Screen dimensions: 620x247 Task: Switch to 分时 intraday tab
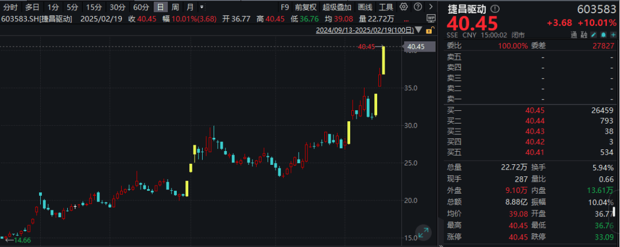(x=11, y=7)
